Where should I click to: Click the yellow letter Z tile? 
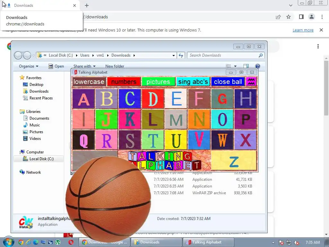[x=234, y=160]
